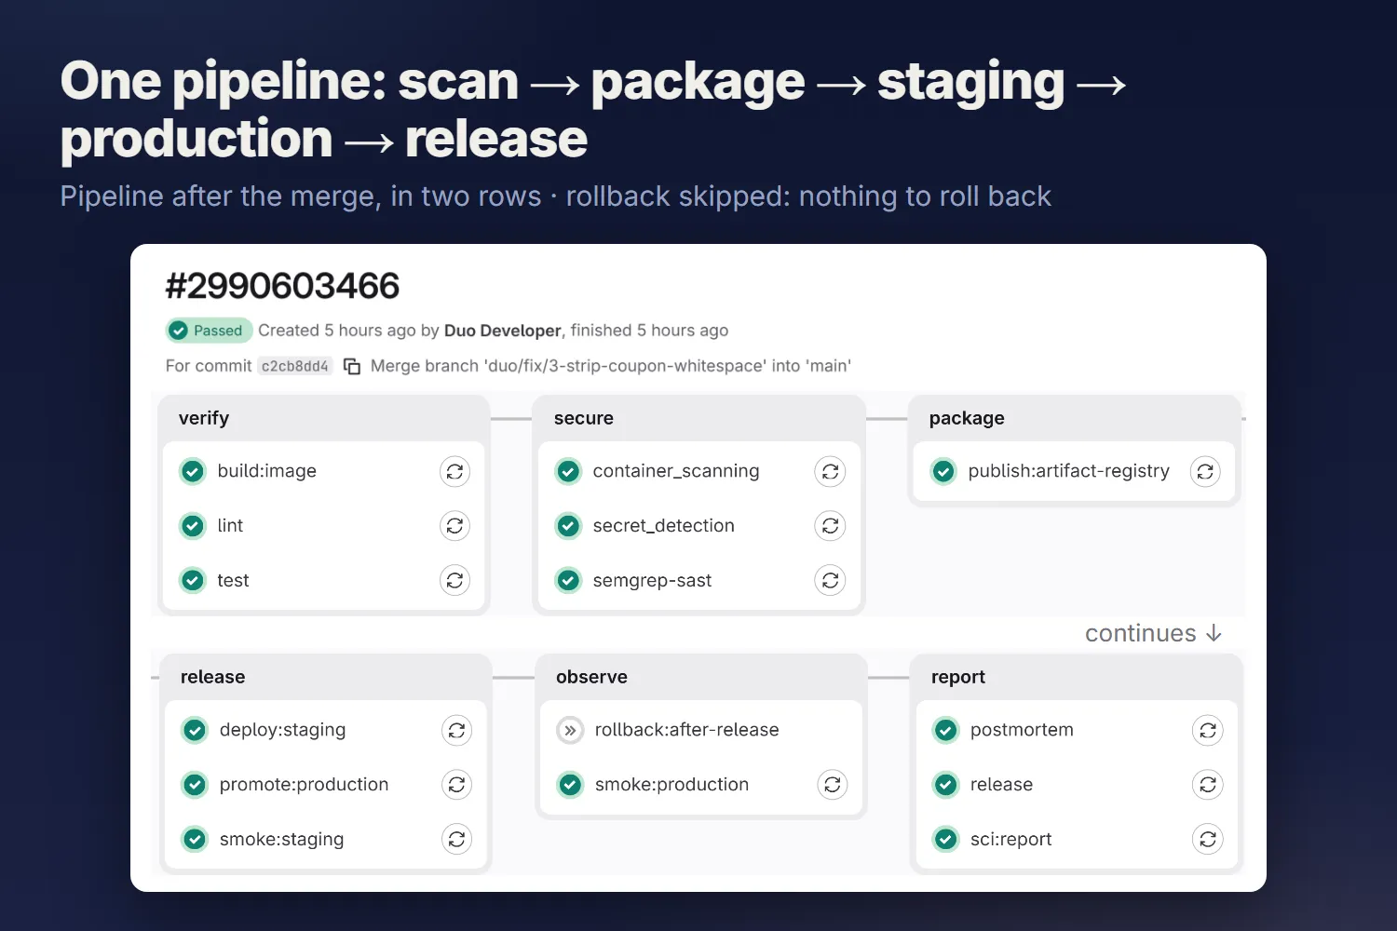Click the Passed pipeline status badge

pos(210,331)
